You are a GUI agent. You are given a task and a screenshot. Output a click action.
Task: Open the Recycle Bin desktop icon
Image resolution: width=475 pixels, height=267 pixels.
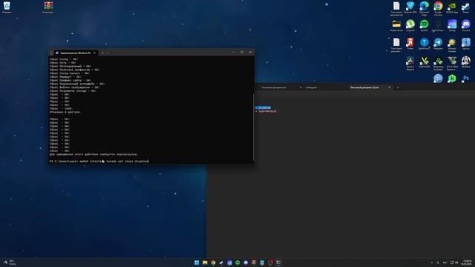(x=7, y=7)
